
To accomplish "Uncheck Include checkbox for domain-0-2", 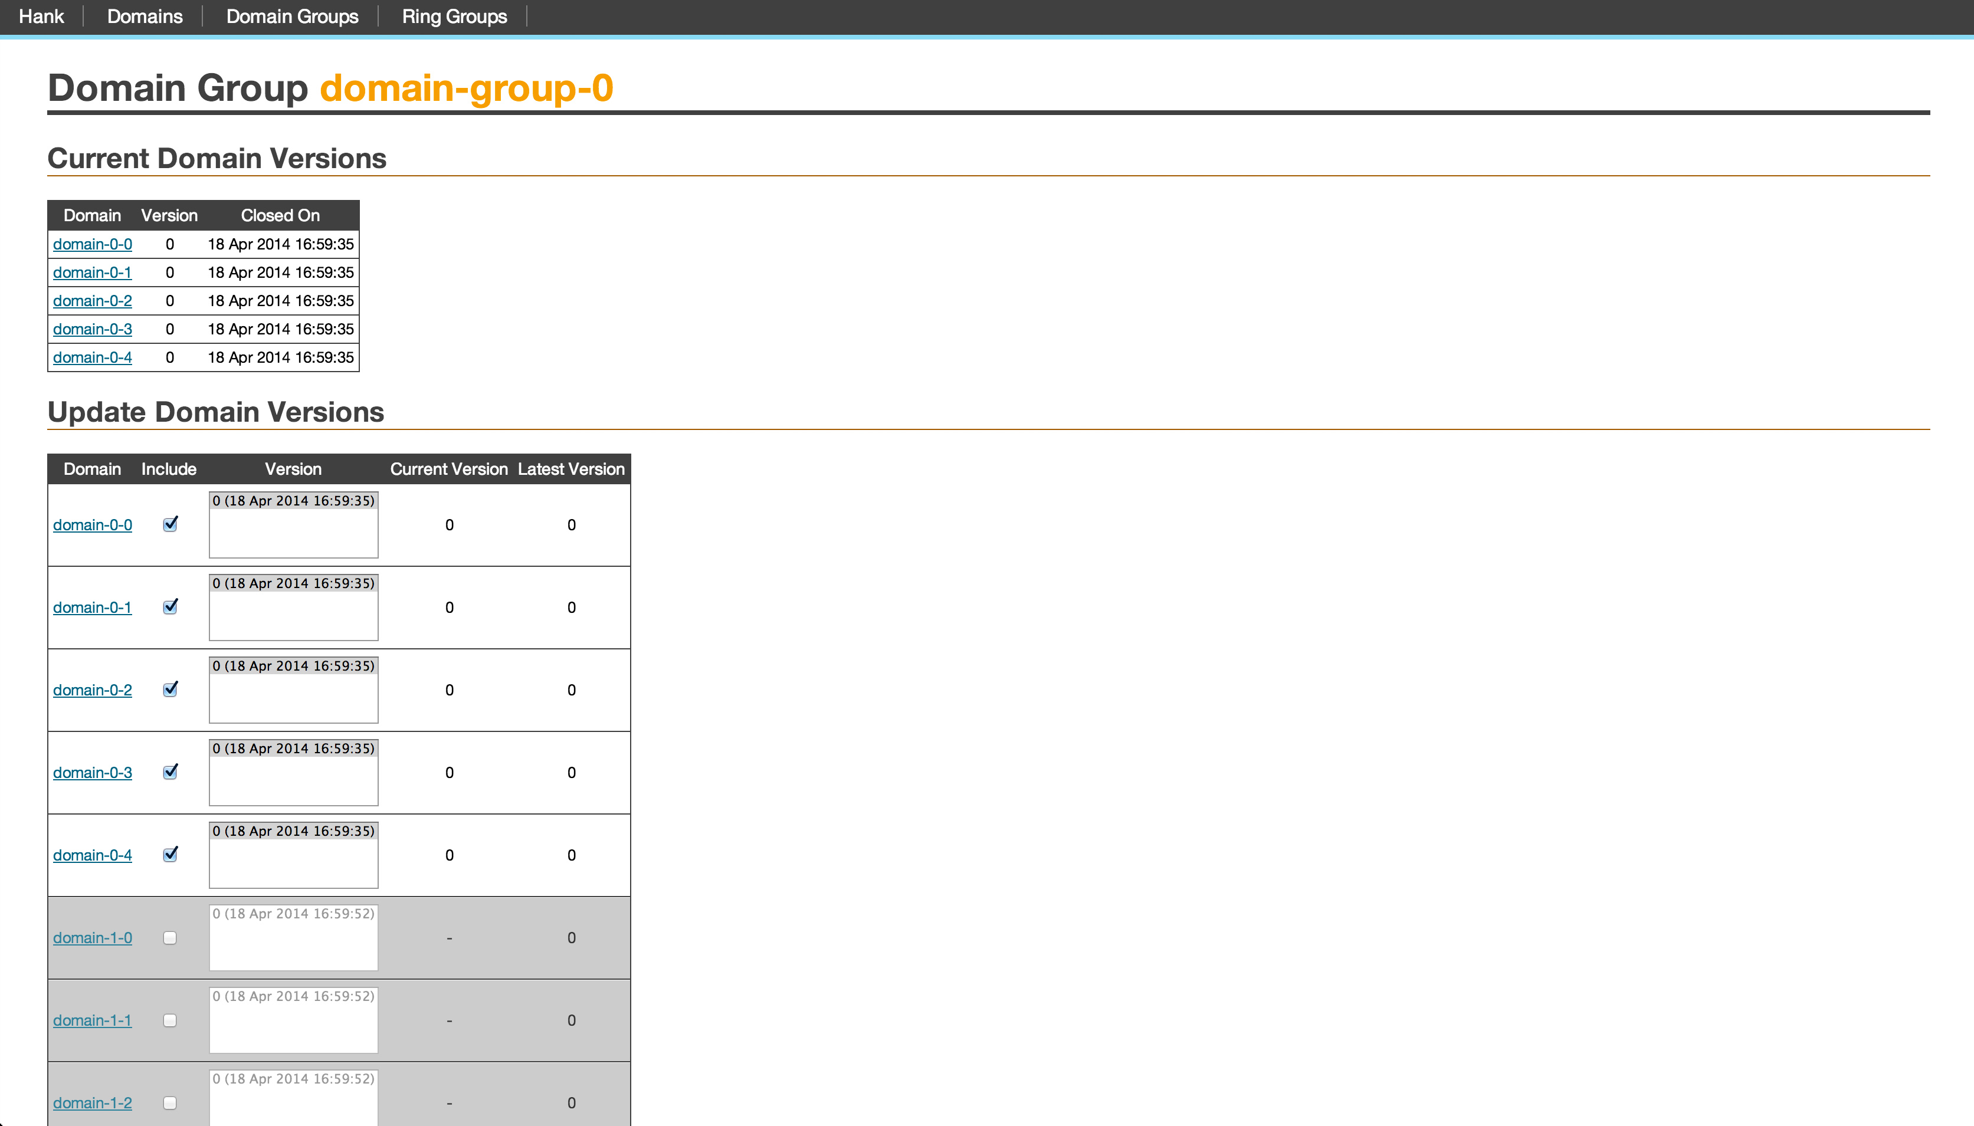I will pyautogui.click(x=170, y=690).
